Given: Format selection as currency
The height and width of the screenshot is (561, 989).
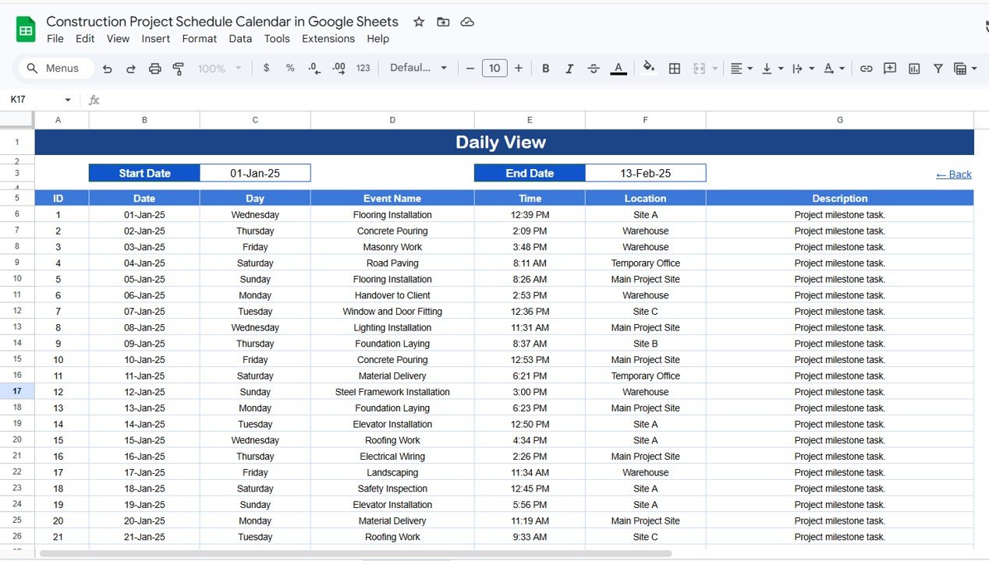Looking at the screenshot, I should [x=265, y=69].
